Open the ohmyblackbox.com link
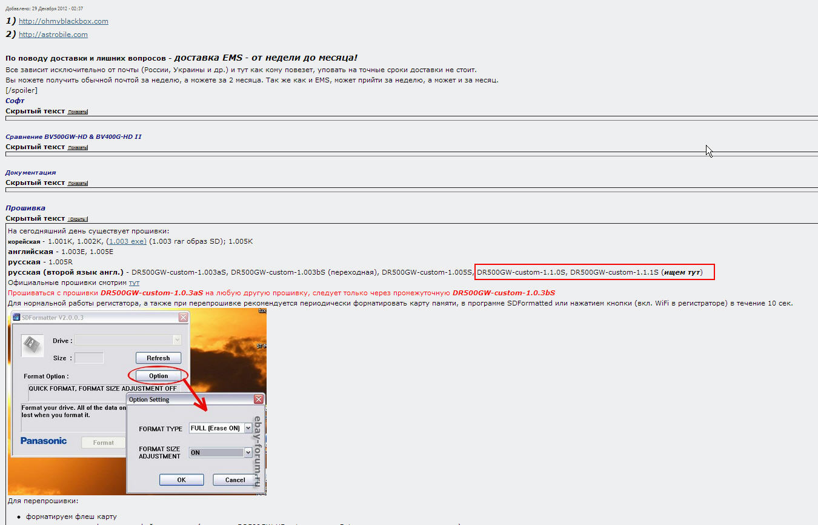 pos(64,21)
